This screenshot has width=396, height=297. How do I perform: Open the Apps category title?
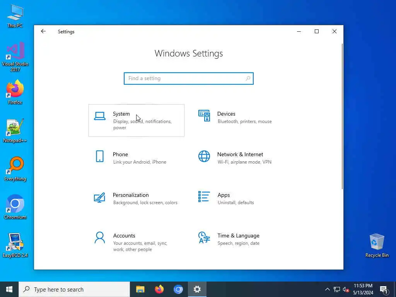coord(224,195)
